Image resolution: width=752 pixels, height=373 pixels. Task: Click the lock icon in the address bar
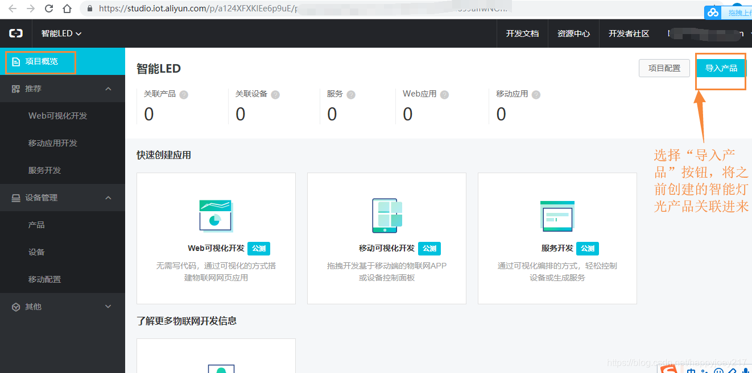(90, 9)
